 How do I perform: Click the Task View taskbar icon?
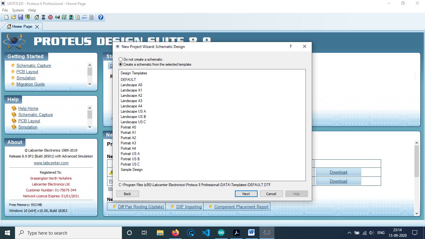(x=144, y=233)
